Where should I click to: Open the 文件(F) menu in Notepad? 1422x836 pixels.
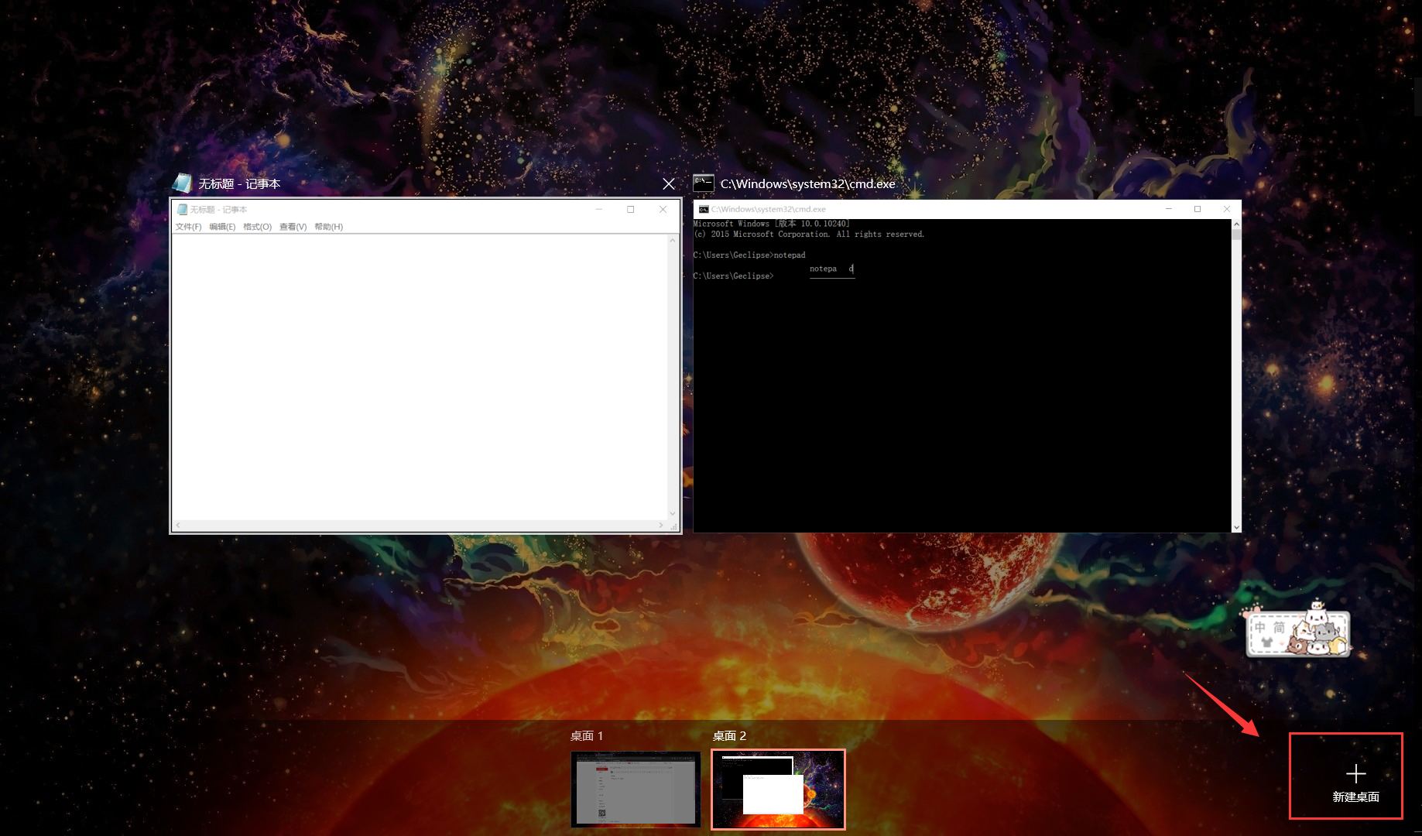coord(188,227)
